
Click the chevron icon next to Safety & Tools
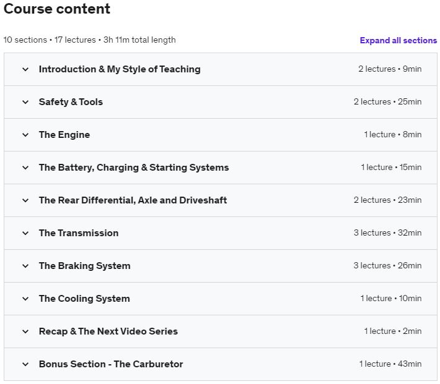[x=25, y=102]
